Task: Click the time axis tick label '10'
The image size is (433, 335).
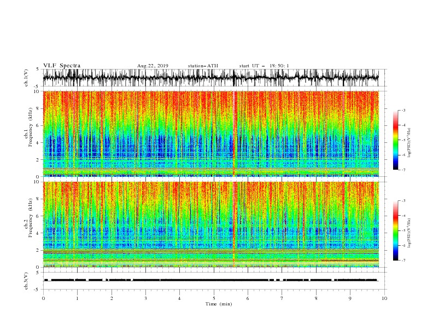Action: [384, 298]
